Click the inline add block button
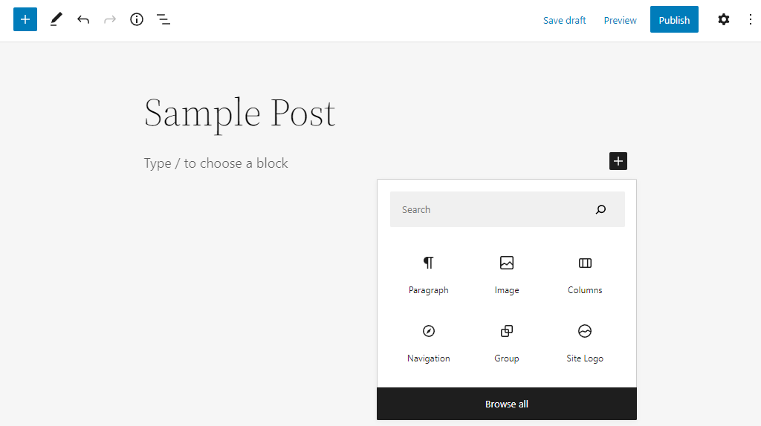This screenshot has height=426, width=761. point(618,161)
